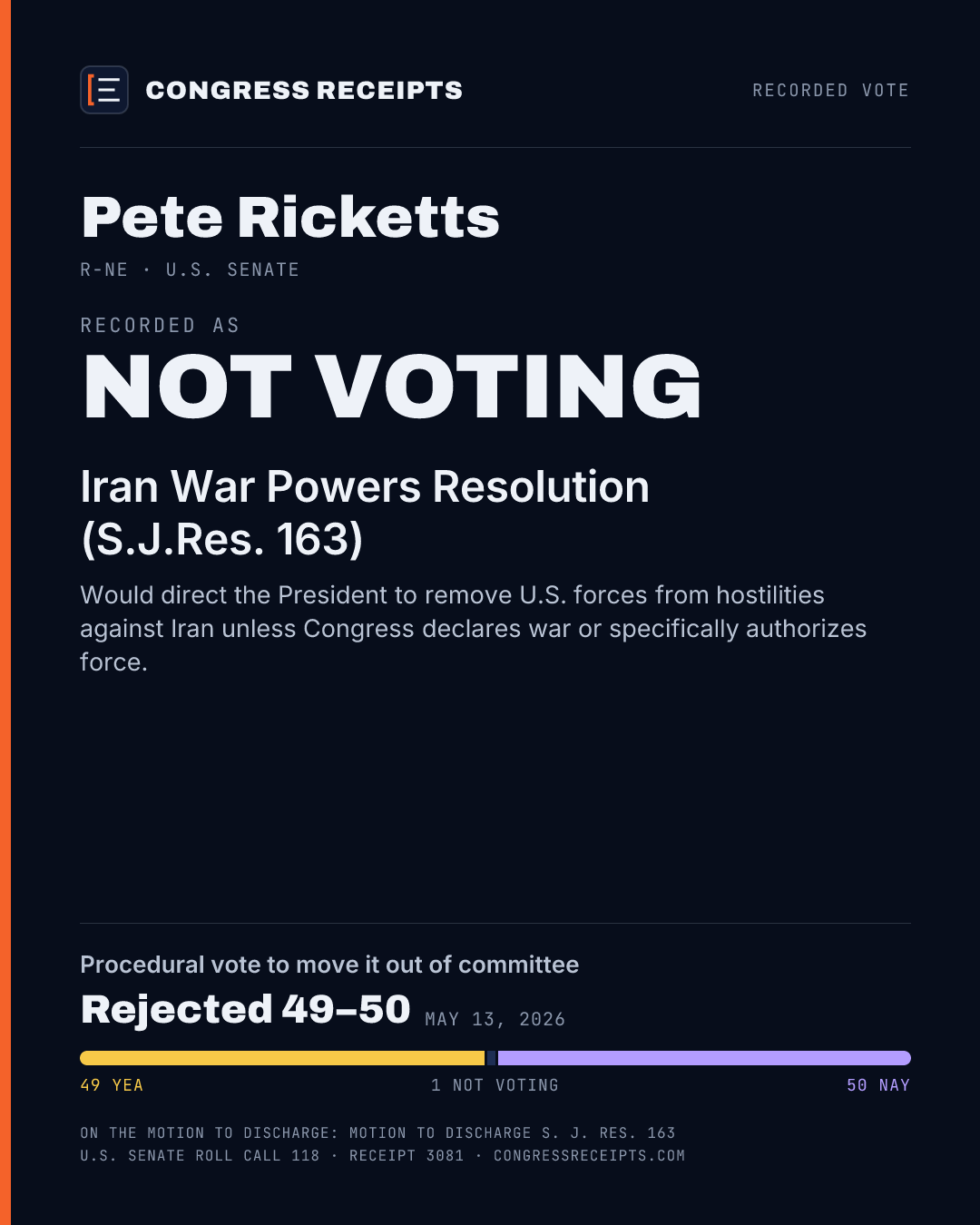
Task: Click the resolution description paragraph
Action: (x=474, y=628)
